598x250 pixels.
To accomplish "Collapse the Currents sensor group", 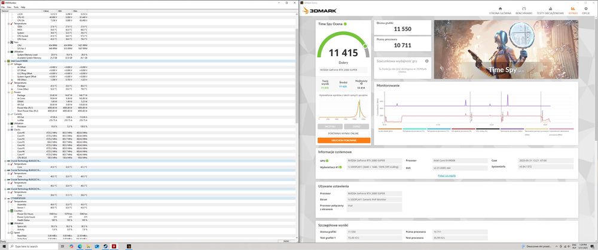I will point(8,114).
